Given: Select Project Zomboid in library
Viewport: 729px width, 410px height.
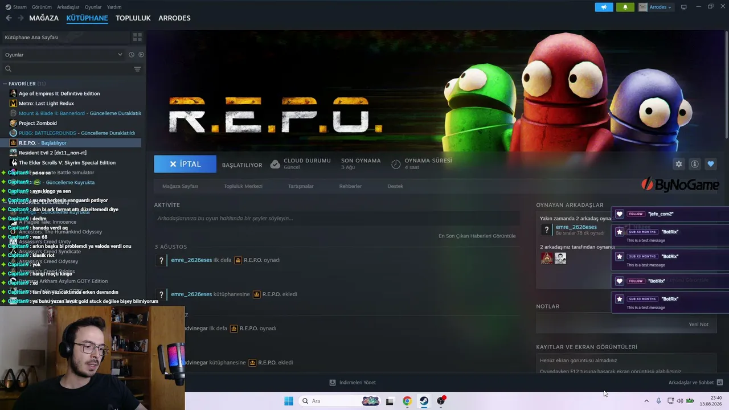Looking at the screenshot, I should tap(38, 123).
